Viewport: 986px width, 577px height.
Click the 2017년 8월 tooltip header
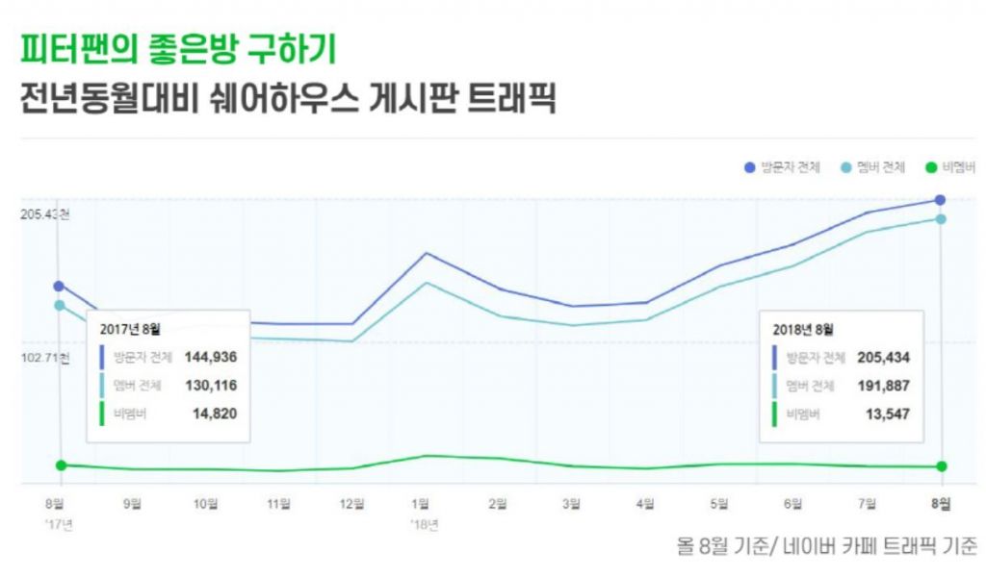point(130,329)
